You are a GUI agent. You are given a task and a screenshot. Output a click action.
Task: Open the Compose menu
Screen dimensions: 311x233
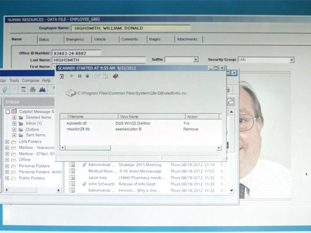31,80
